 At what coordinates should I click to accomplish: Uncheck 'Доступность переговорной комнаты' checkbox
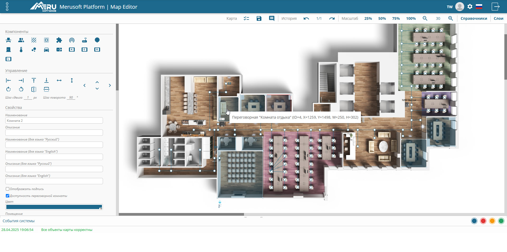point(8,196)
